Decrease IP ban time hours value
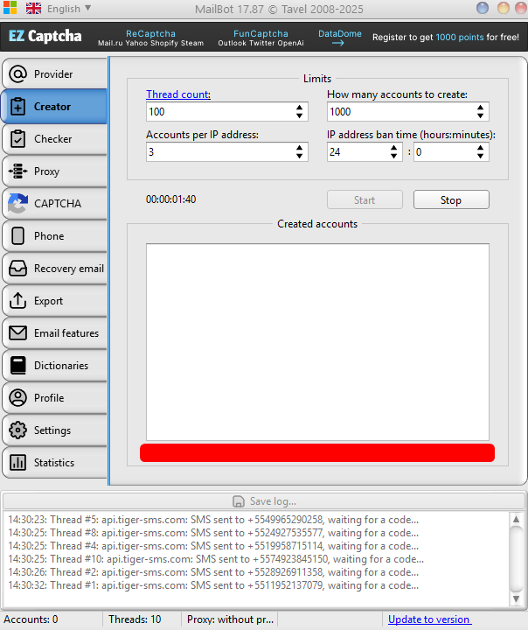This screenshot has height=630, width=528. tap(394, 156)
